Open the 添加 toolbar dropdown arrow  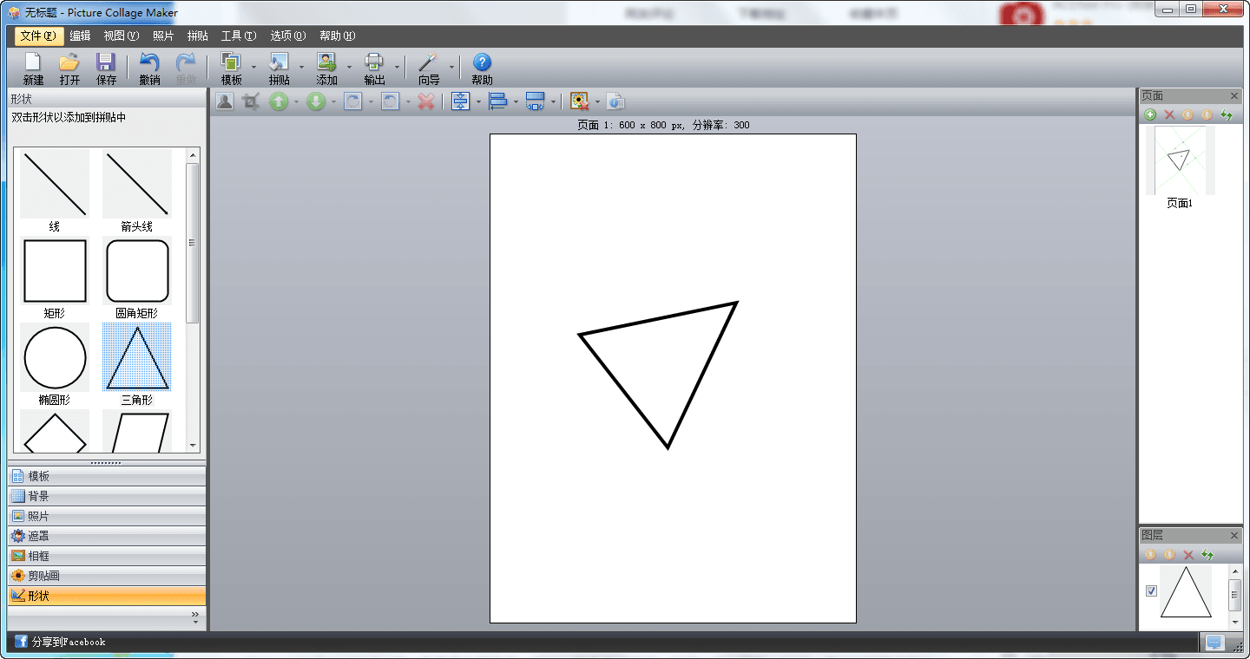pos(349,66)
